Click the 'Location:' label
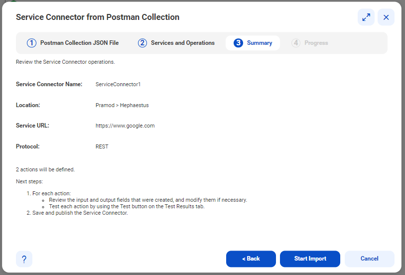The width and height of the screenshot is (405, 275). [x=28, y=105]
